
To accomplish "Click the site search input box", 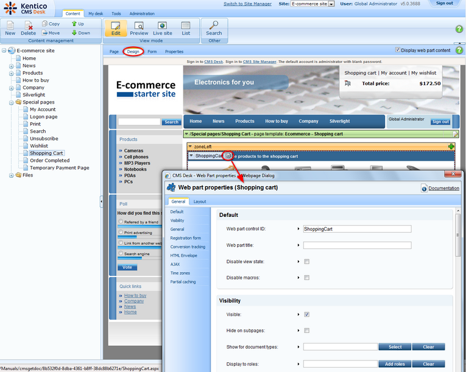I will [x=139, y=122].
